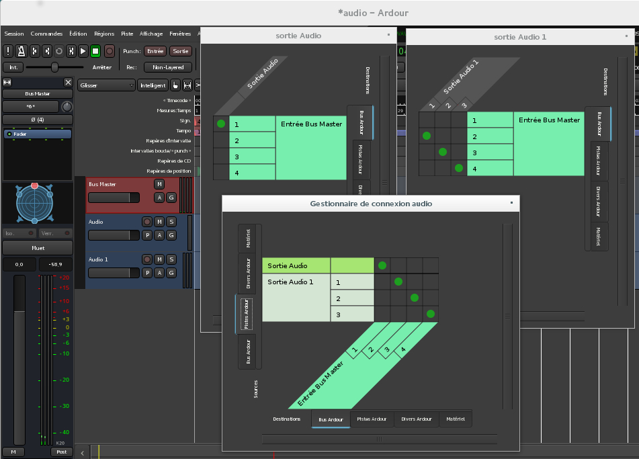Select the range tool icon
Viewport: 639px width, 459px height.
187,85
